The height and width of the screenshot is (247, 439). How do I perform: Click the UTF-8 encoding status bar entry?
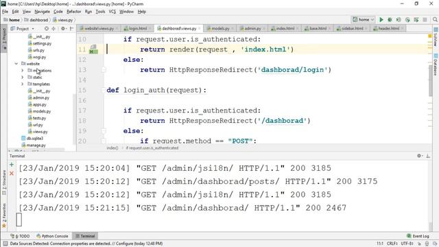[x=407, y=244]
